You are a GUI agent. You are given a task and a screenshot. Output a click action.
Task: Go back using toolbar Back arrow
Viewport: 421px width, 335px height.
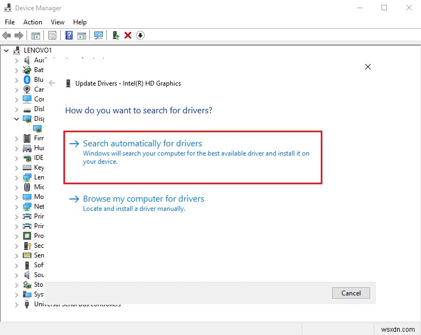pos(7,35)
